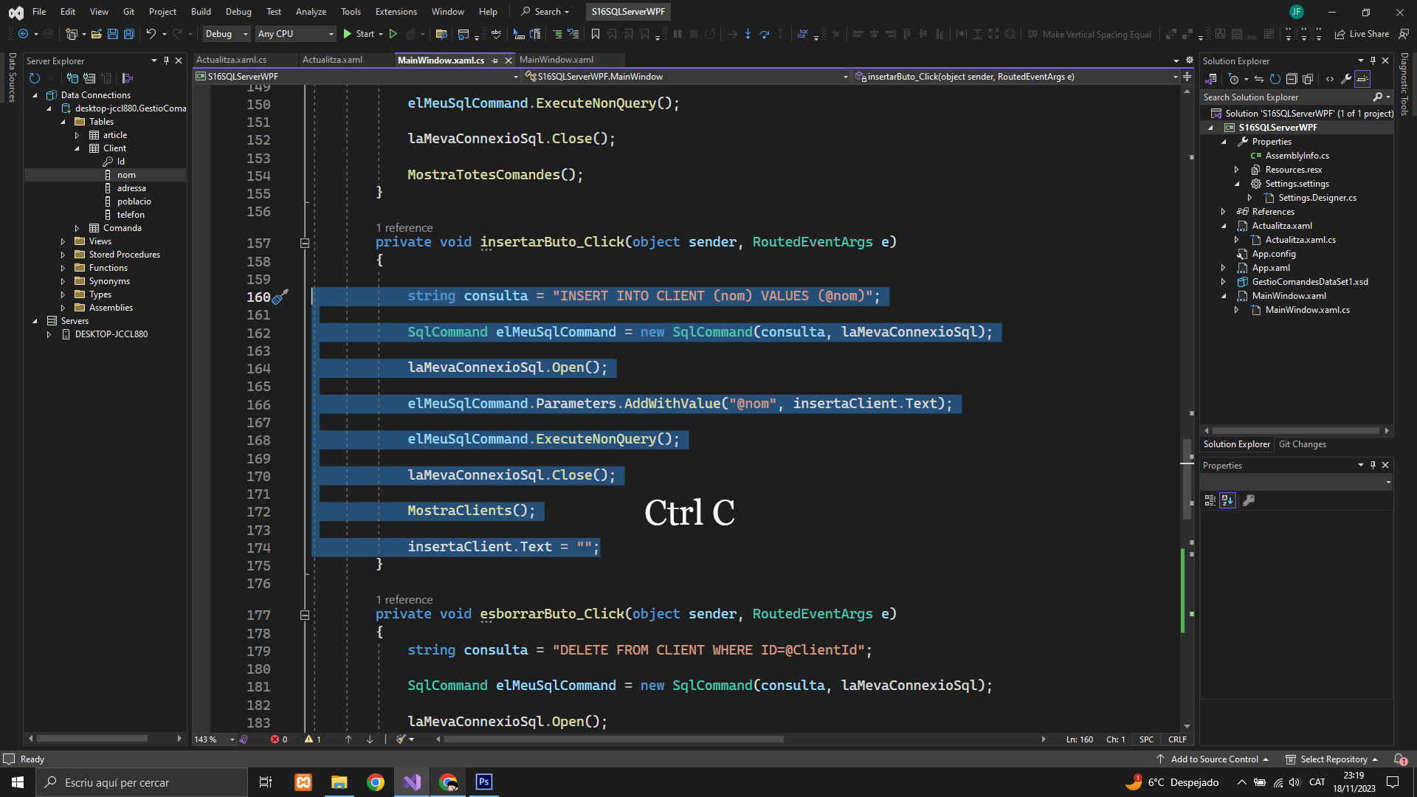Collapse the insertarButo_Click method outline
This screenshot has width=1417, height=797.
click(x=304, y=243)
